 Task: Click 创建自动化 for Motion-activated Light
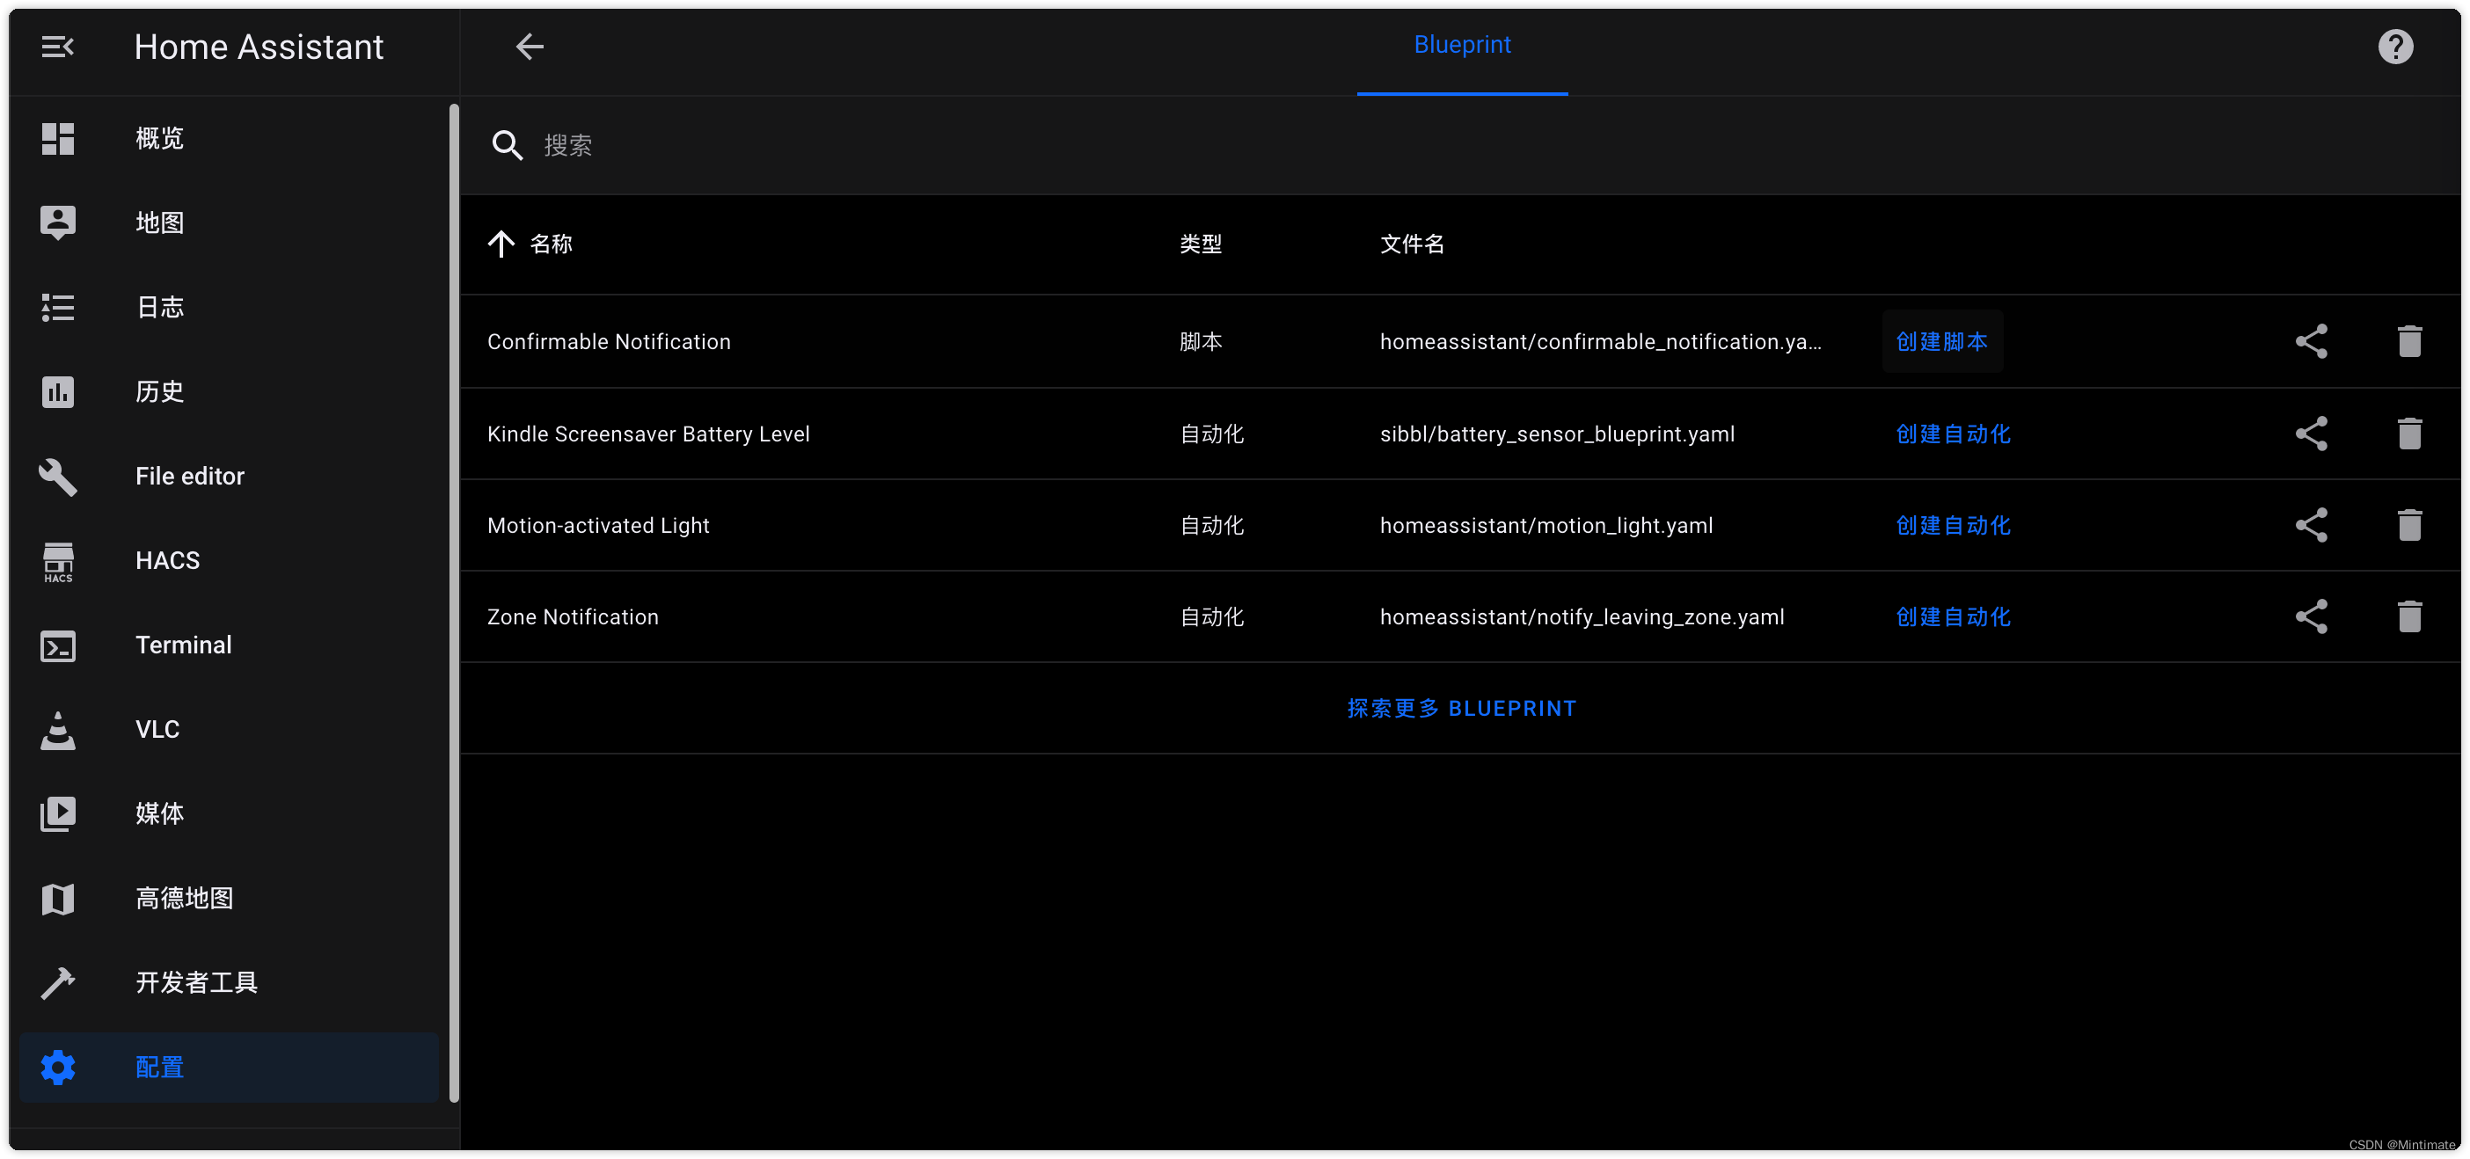point(1952,525)
